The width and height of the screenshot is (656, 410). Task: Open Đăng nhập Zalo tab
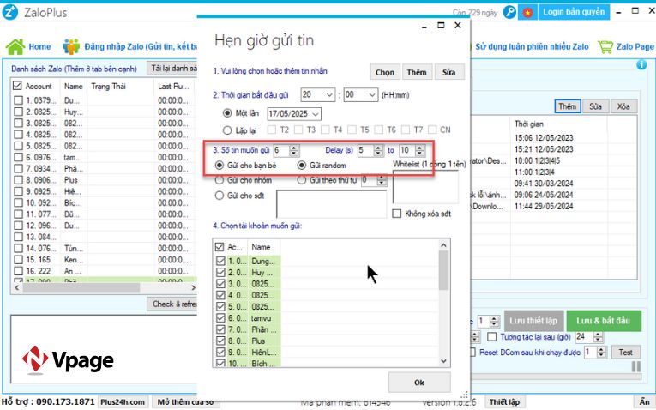141,47
